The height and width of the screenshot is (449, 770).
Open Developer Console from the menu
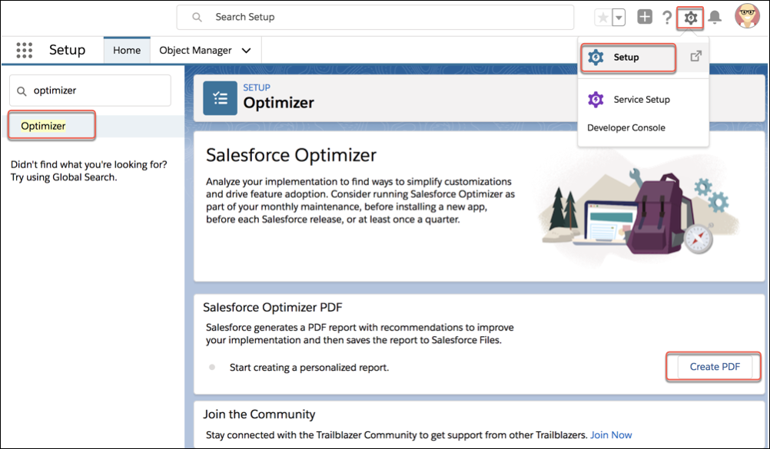click(626, 128)
